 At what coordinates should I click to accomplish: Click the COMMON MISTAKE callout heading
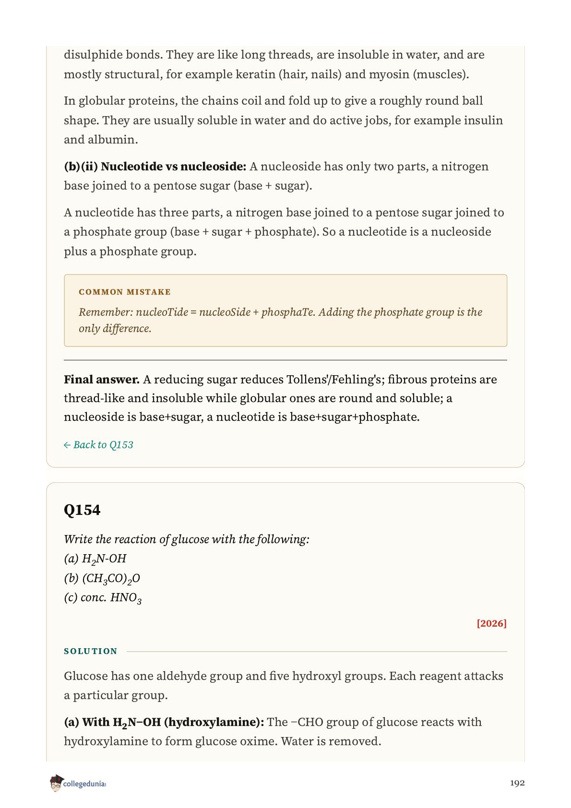[x=125, y=292]
